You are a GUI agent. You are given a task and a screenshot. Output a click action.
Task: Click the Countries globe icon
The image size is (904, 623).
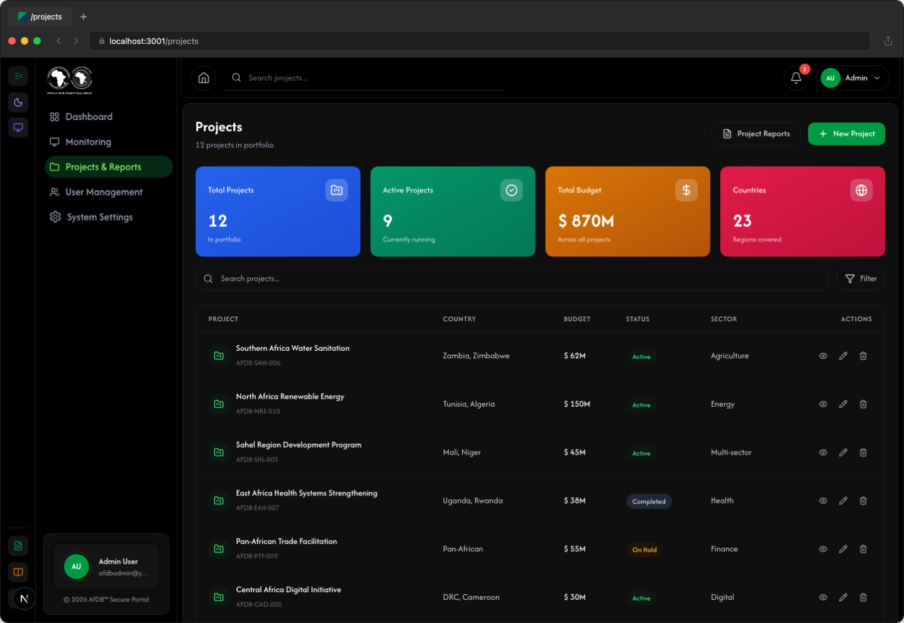(861, 190)
